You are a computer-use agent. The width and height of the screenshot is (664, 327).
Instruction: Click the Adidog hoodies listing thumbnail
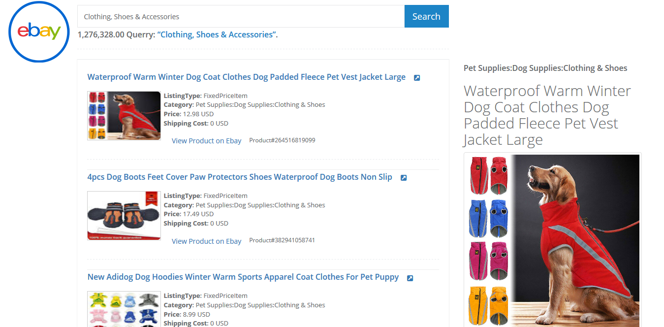[124, 309]
